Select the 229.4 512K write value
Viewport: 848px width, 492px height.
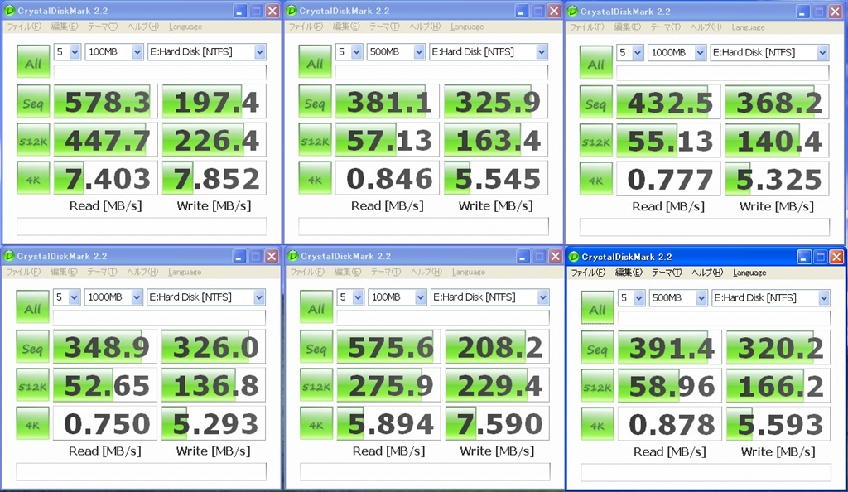pyautogui.click(x=498, y=385)
